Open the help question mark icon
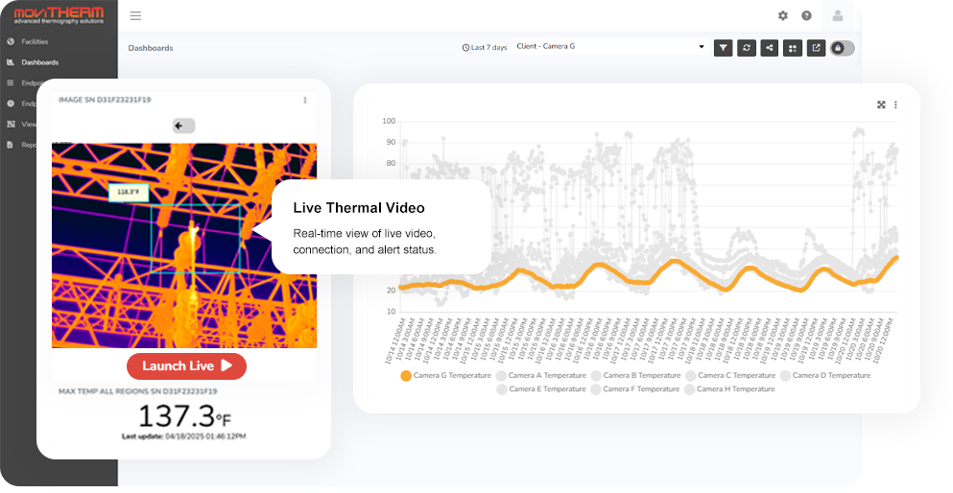The image size is (953, 493). pos(806,15)
